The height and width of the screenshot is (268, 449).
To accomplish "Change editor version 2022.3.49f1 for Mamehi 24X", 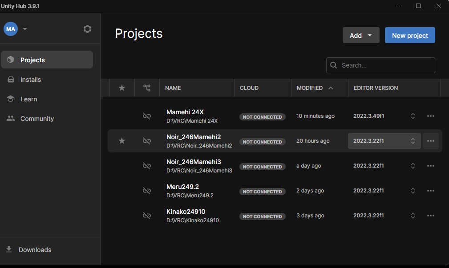I will click(x=384, y=116).
